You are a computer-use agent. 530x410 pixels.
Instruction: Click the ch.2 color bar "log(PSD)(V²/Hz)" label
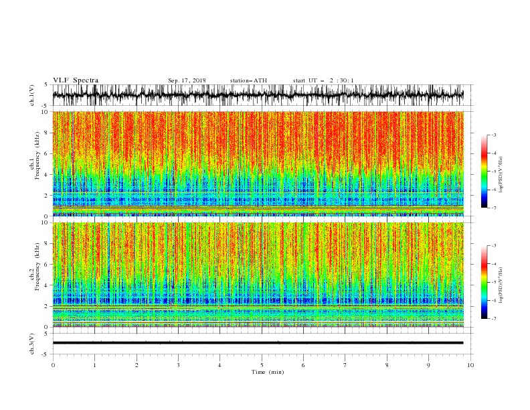click(501, 286)
